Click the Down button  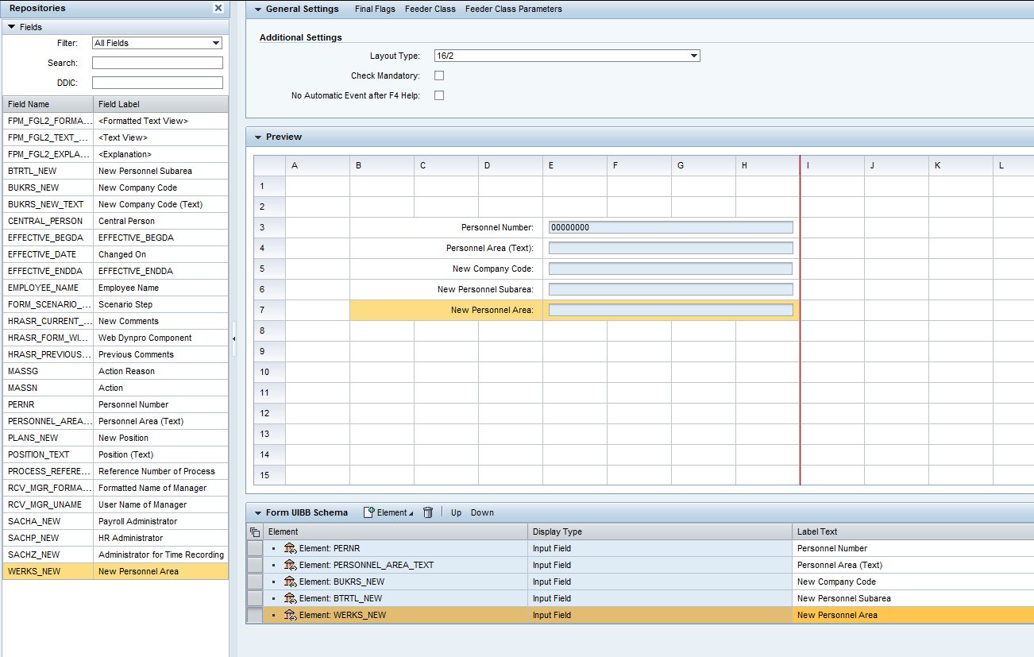[x=482, y=512]
